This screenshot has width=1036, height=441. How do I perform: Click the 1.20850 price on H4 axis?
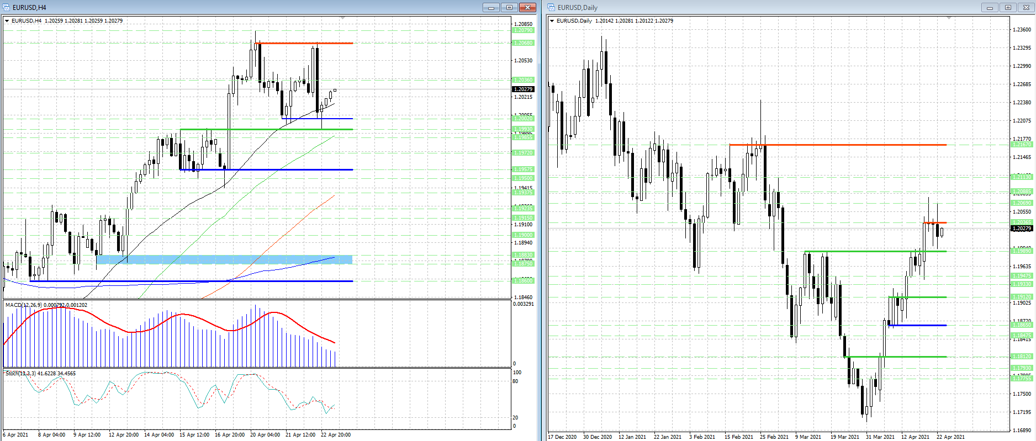[x=523, y=24]
